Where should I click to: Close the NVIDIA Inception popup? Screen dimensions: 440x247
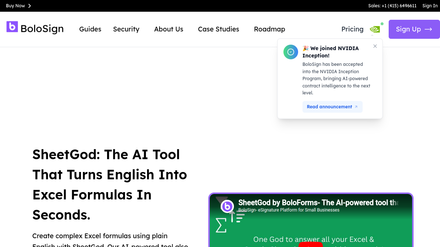[x=375, y=46]
